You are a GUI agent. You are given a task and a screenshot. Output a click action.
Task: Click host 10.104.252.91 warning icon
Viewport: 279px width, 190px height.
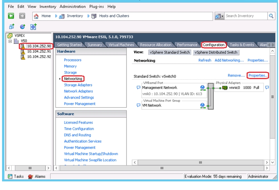tap(23, 52)
